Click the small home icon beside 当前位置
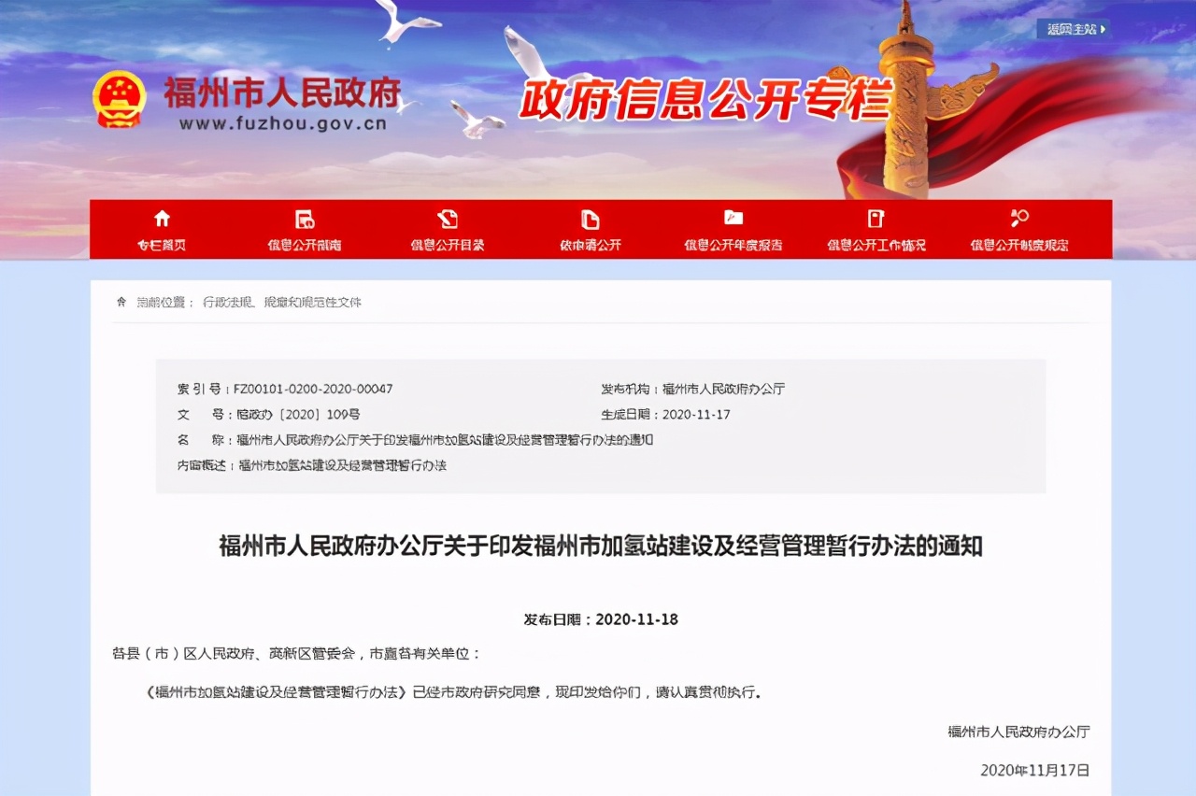The width and height of the screenshot is (1196, 796). 121,302
